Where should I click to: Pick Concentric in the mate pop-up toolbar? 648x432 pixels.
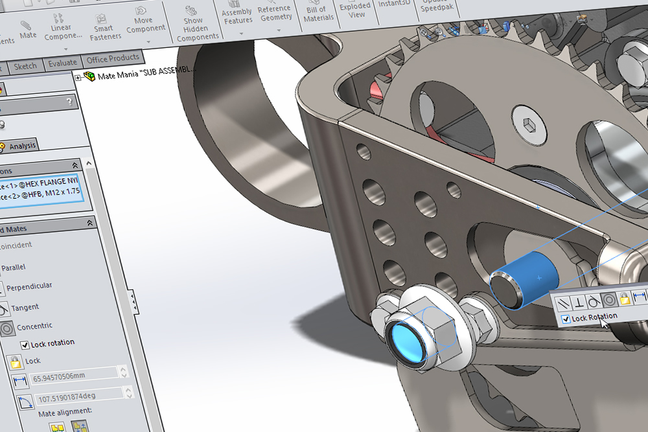tap(609, 299)
